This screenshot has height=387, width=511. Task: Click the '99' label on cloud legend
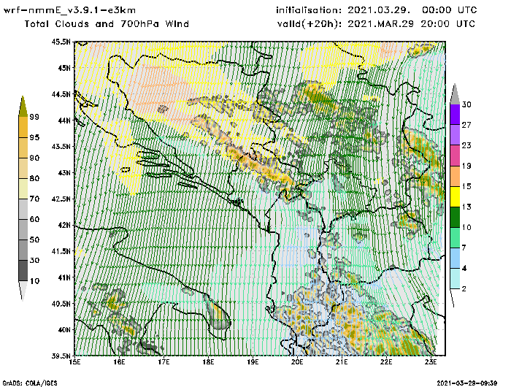(34, 117)
